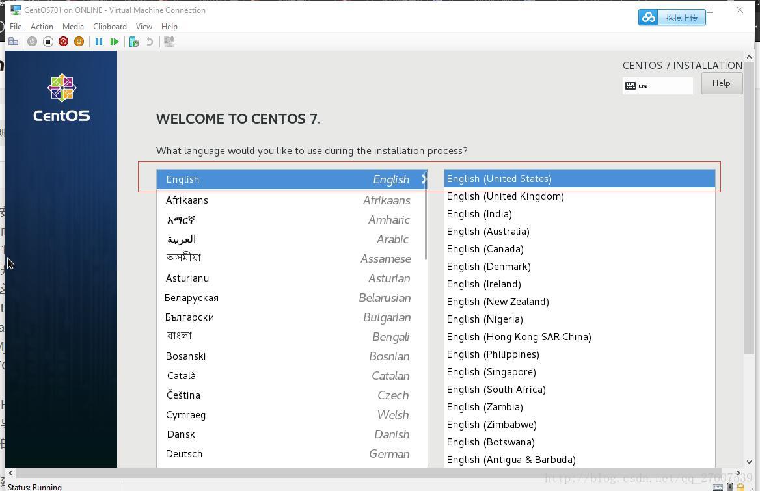Select Čeština (Czech) language row
Image resolution: width=760 pixels, height=491 pixels.
click(292, 395)
